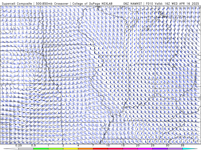201x150 pixels.
Task: Click the '25' legend value
Action: click(153, 145)
